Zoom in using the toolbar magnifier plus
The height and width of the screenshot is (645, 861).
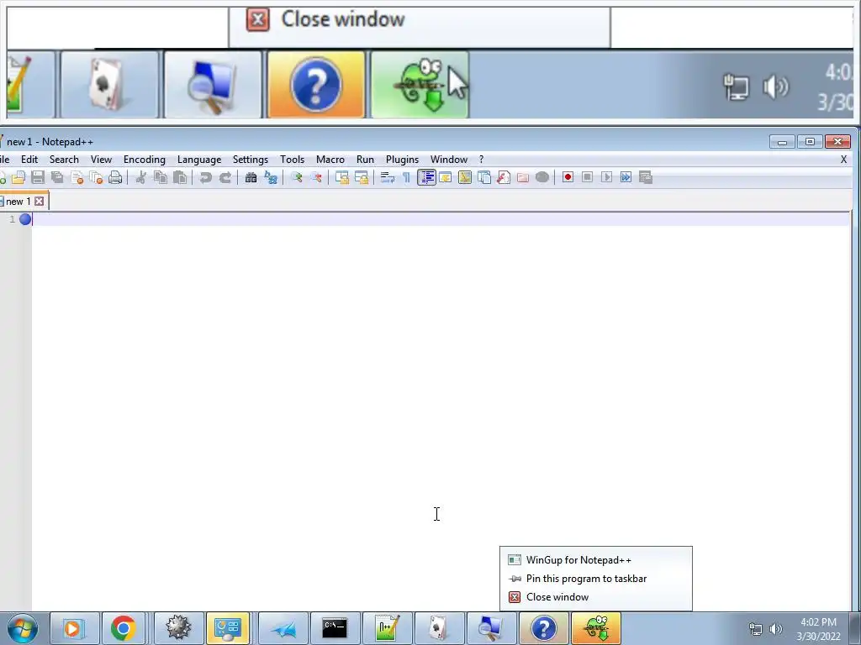(297, 177)
